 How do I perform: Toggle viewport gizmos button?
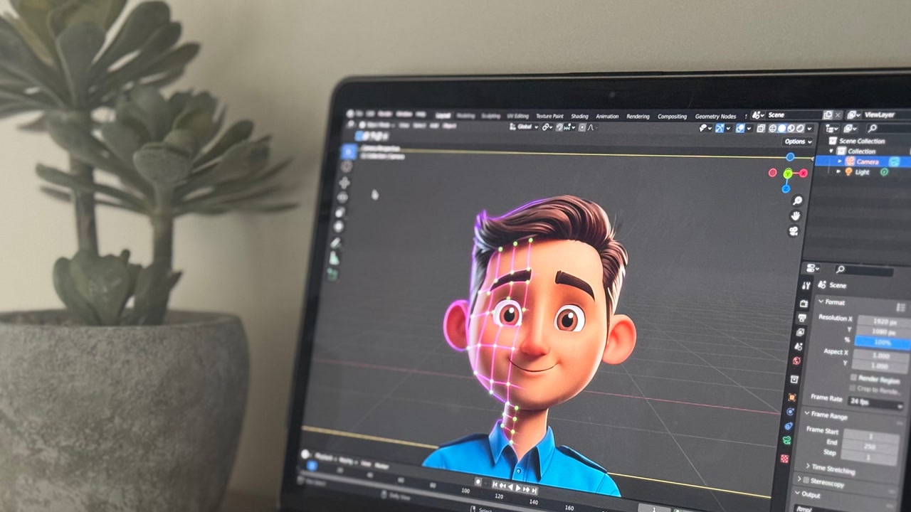tap(720, 129)
